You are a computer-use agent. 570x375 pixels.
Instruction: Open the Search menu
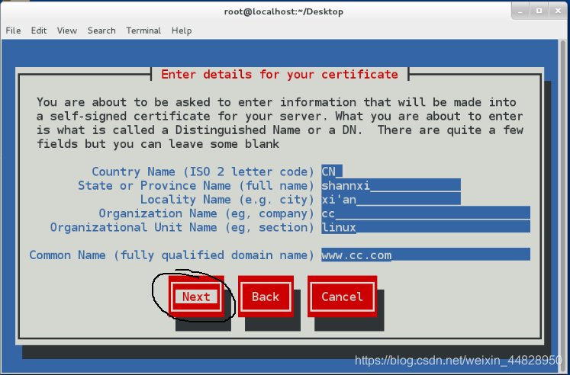[101, 30]
